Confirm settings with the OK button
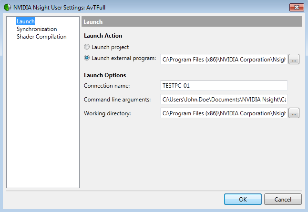This screenshot has height=212, width=308. (243, 199)
